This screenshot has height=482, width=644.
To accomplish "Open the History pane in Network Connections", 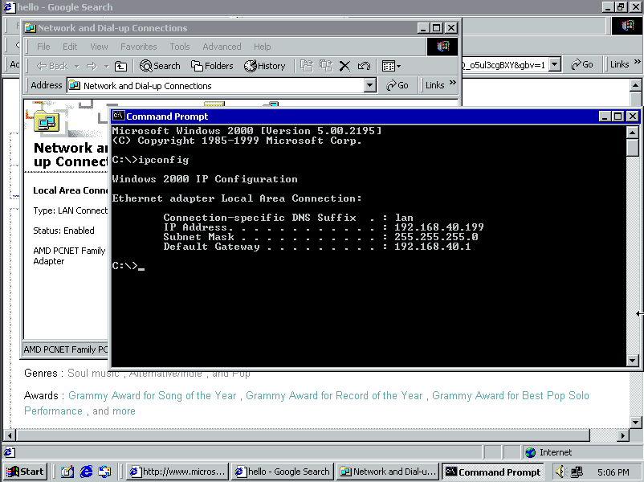I will tap(264, 66).
